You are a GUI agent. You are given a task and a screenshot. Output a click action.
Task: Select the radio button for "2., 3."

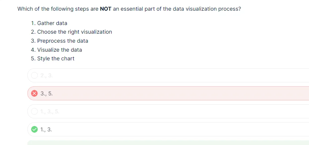pyautogui.click(x=34, y=76)
